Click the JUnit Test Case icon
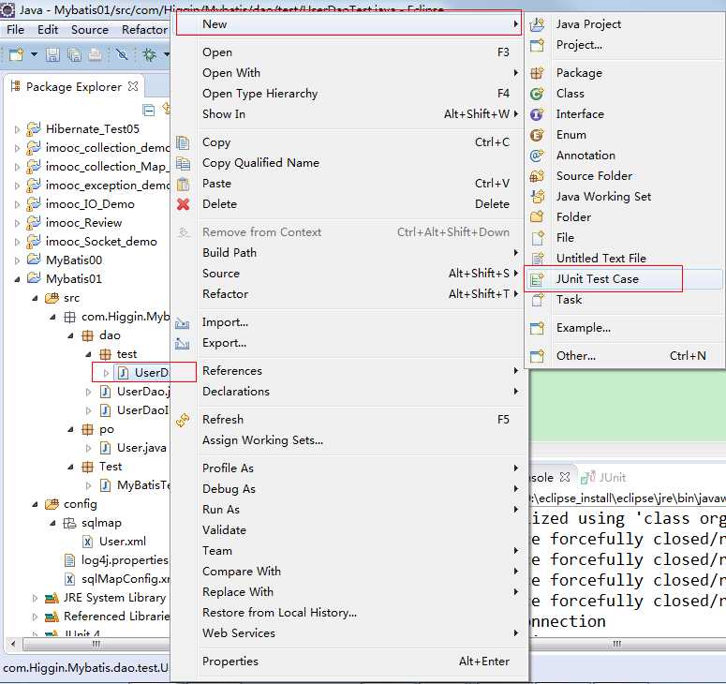Screen dimensions: 726x684 [x=537, y=279]
